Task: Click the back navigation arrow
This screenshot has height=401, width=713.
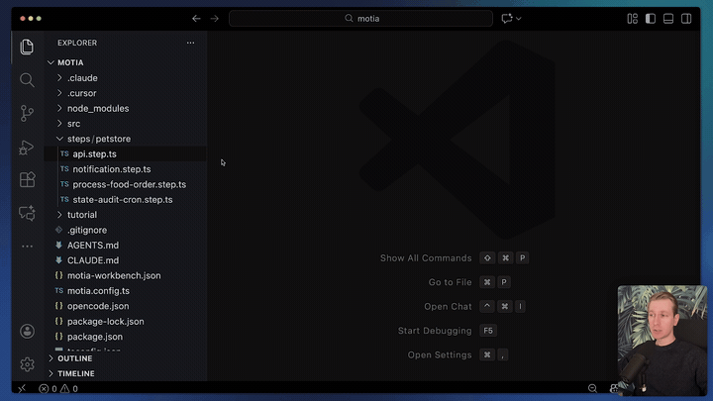Action: [x=196, y=18]
